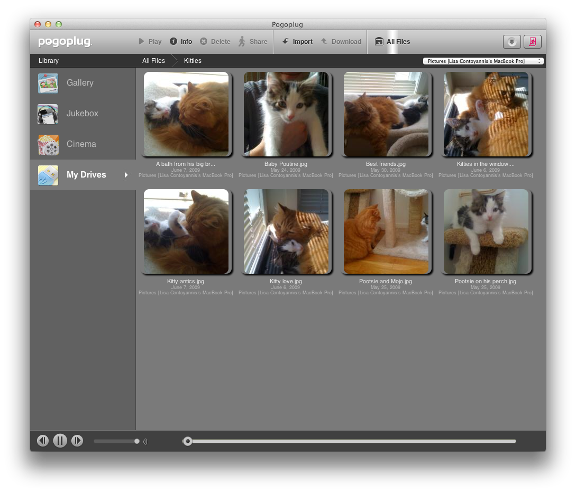Viewport: 576px width, 493px height.
Task: Click the pink document icon at top right
Action: tap(533, 42)
